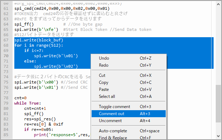Select Paste from the context menu
The height and width of the screenshot is (140, 222).
tap(129, 89)
